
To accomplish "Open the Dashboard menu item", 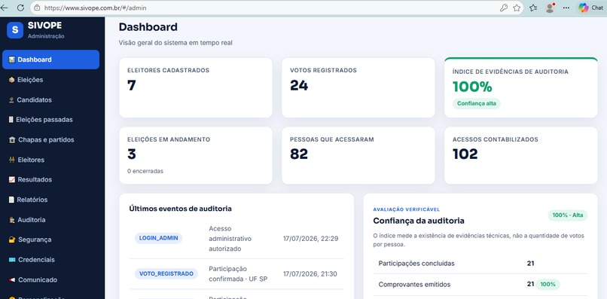I will [50, 59].
